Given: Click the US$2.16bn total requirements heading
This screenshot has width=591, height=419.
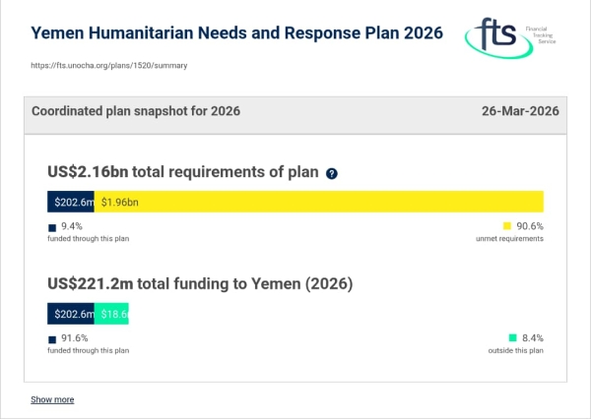Looking at the screenshot, I should point(183,172).
